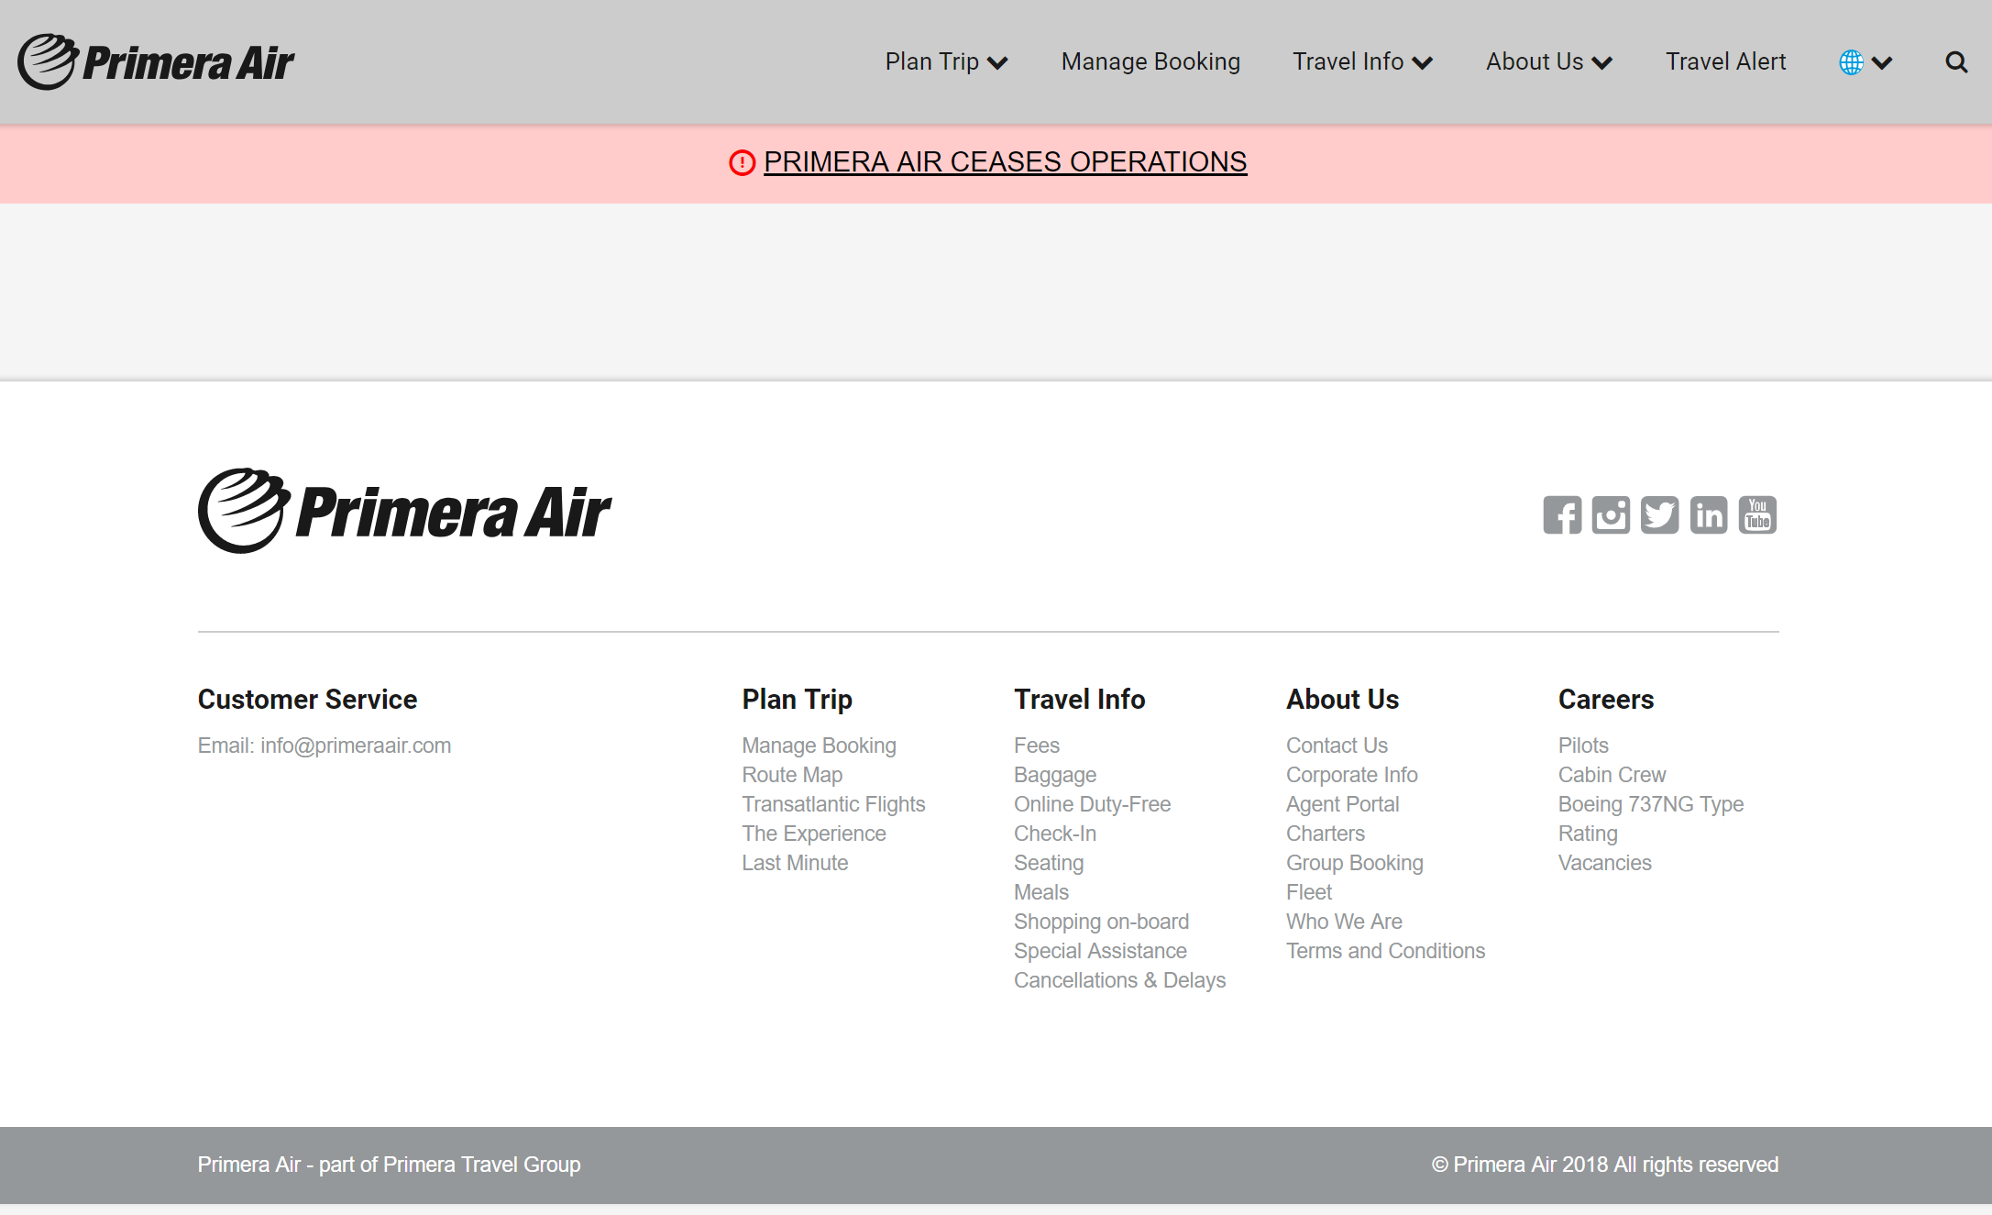Click the Primera Air header logo
Viewport: 1992px width, 1215px height.
click(156, 62)
